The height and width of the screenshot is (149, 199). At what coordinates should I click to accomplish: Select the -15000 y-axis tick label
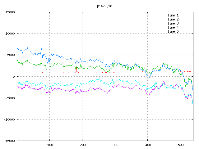pos(9,141)
